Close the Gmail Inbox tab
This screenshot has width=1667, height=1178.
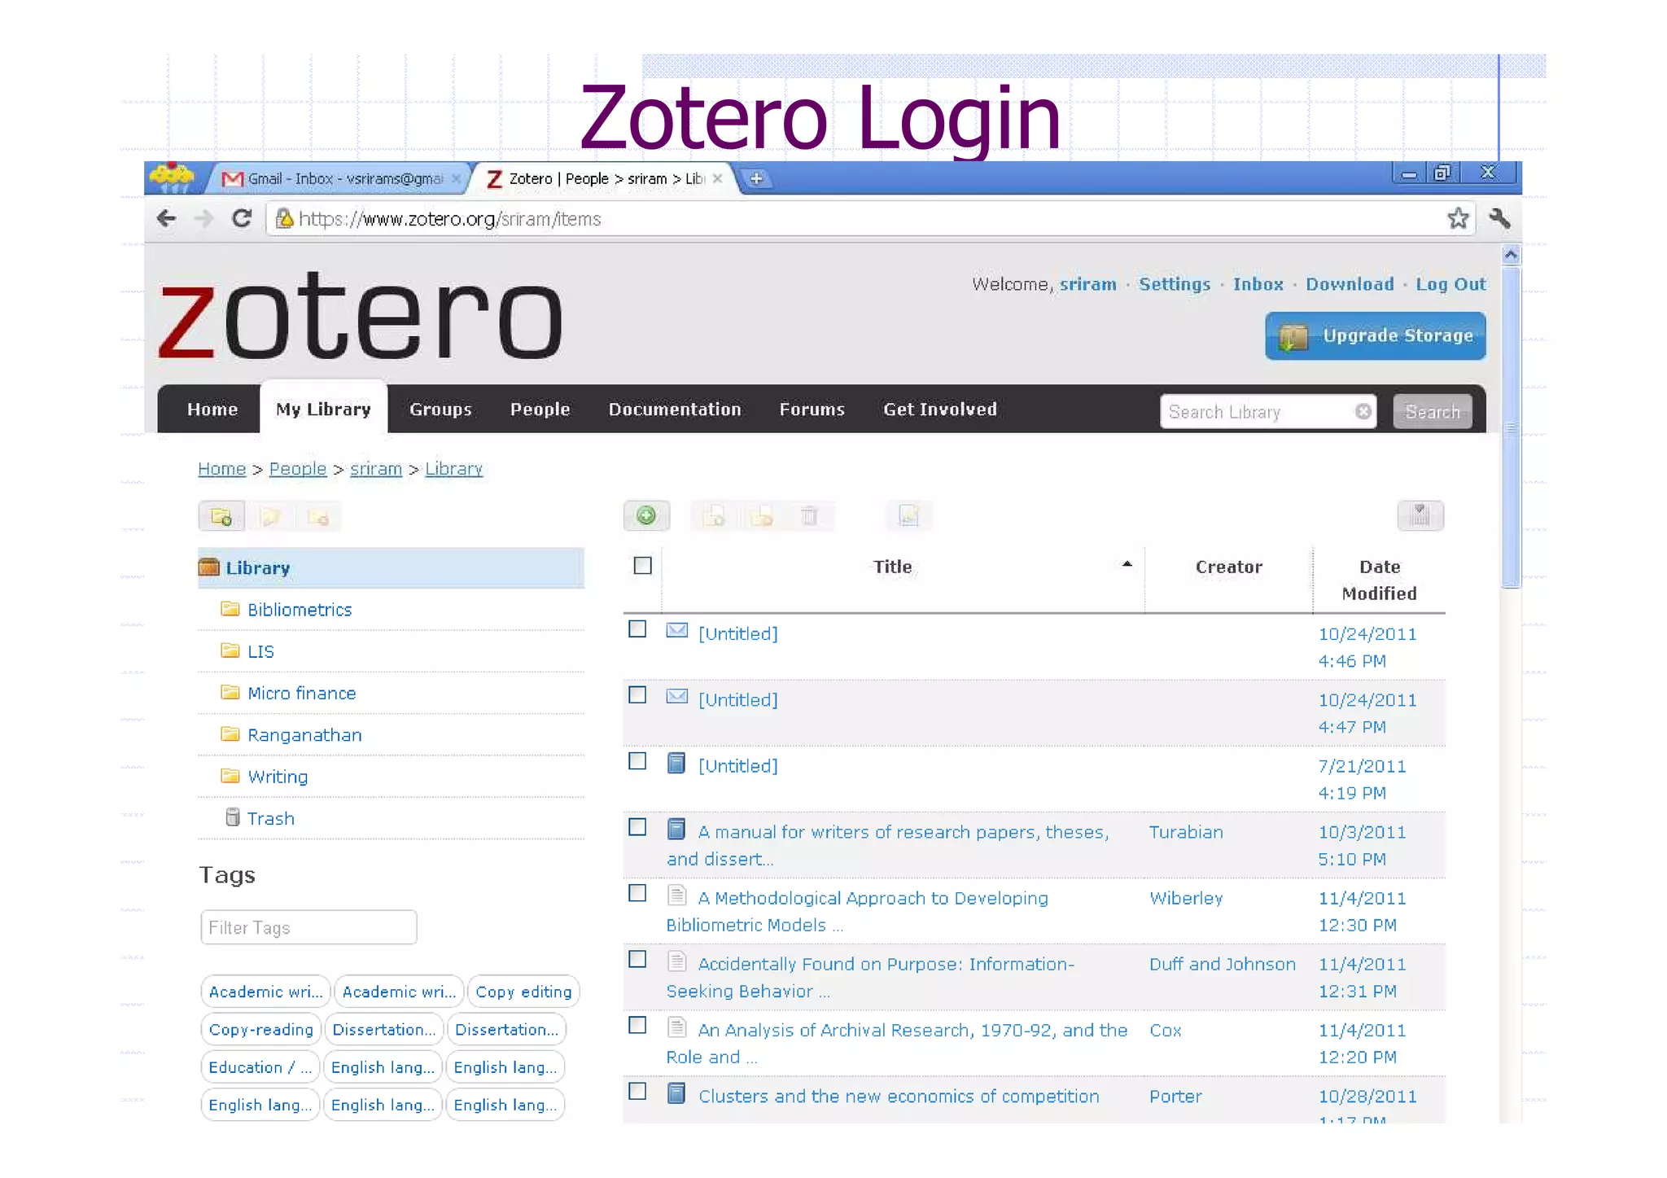(x=456, y=178)
